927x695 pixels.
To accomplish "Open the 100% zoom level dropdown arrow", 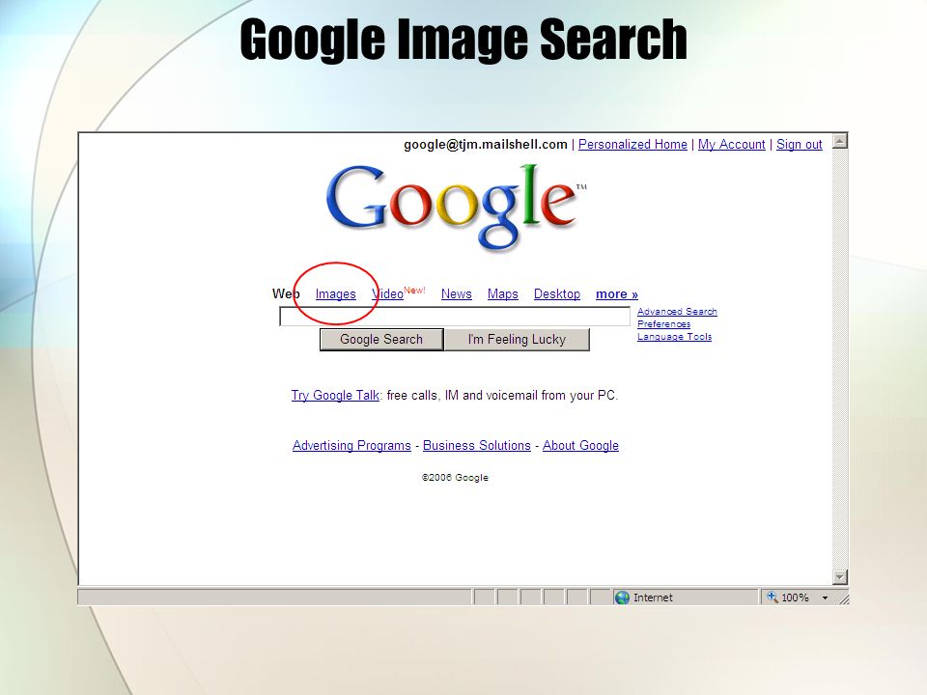I will [825, 598].
